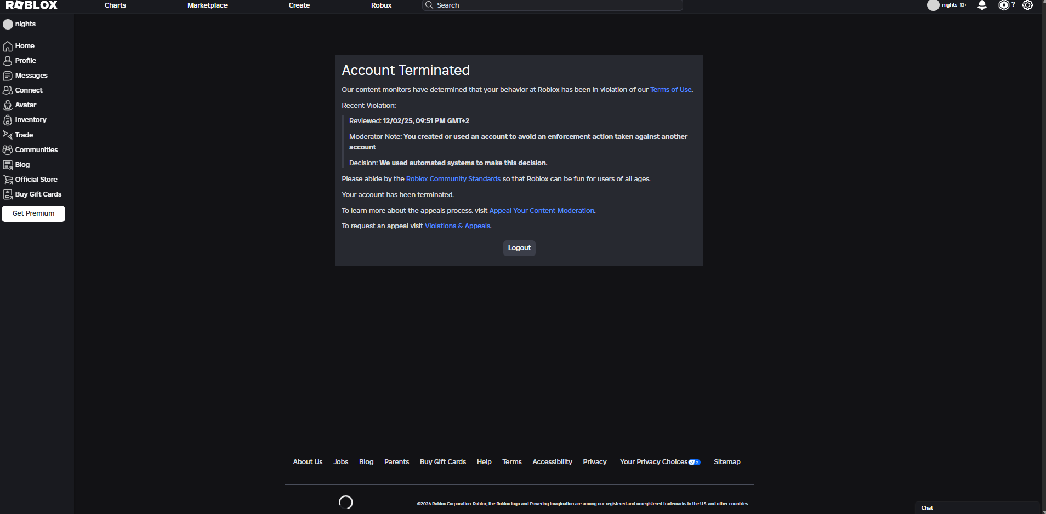This screenshot has width=1046, height=514.
Task: Click the nights avatar in the sidebar
Action: [x=8, y=24]
